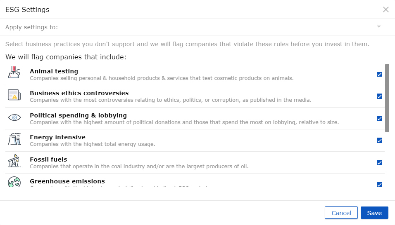This screenshot has height=225, width=395.
Task: Close the ESG Settings dialog
Action: click(385, 9)
